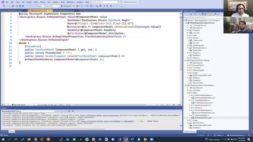The image size is (253, 142).
Task: Open the IIS Express launch options arrow
Action: click(72, 6)
